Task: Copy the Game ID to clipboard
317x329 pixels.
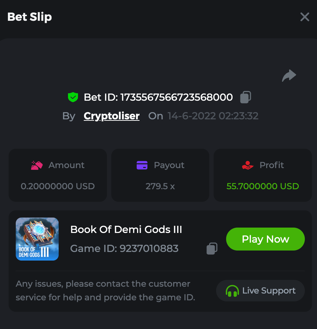Action: [x=212, y=248]
